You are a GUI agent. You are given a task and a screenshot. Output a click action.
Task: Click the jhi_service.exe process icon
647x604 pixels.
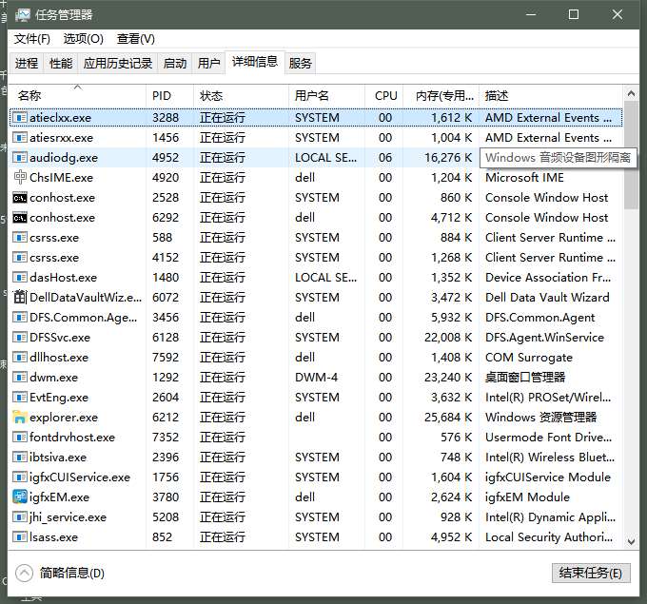[x=19, y=516]
